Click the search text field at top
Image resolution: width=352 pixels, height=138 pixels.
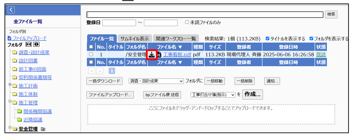click(x=205, y=14)
